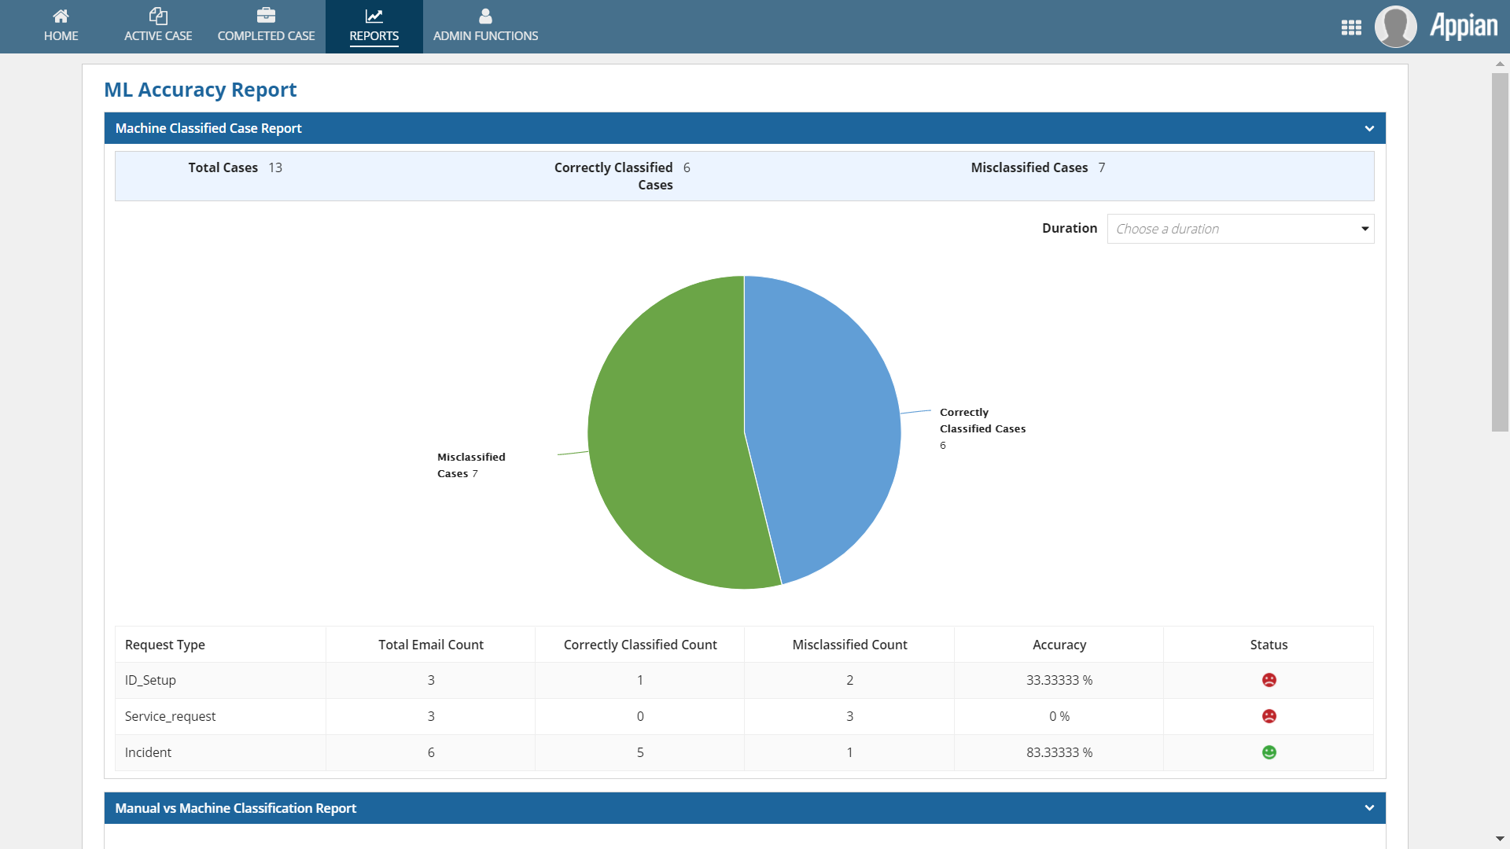Click the Completed Case briefcase icon
Screen dimensions: 1510x849
pyautogui.click(x=266, y=16)
